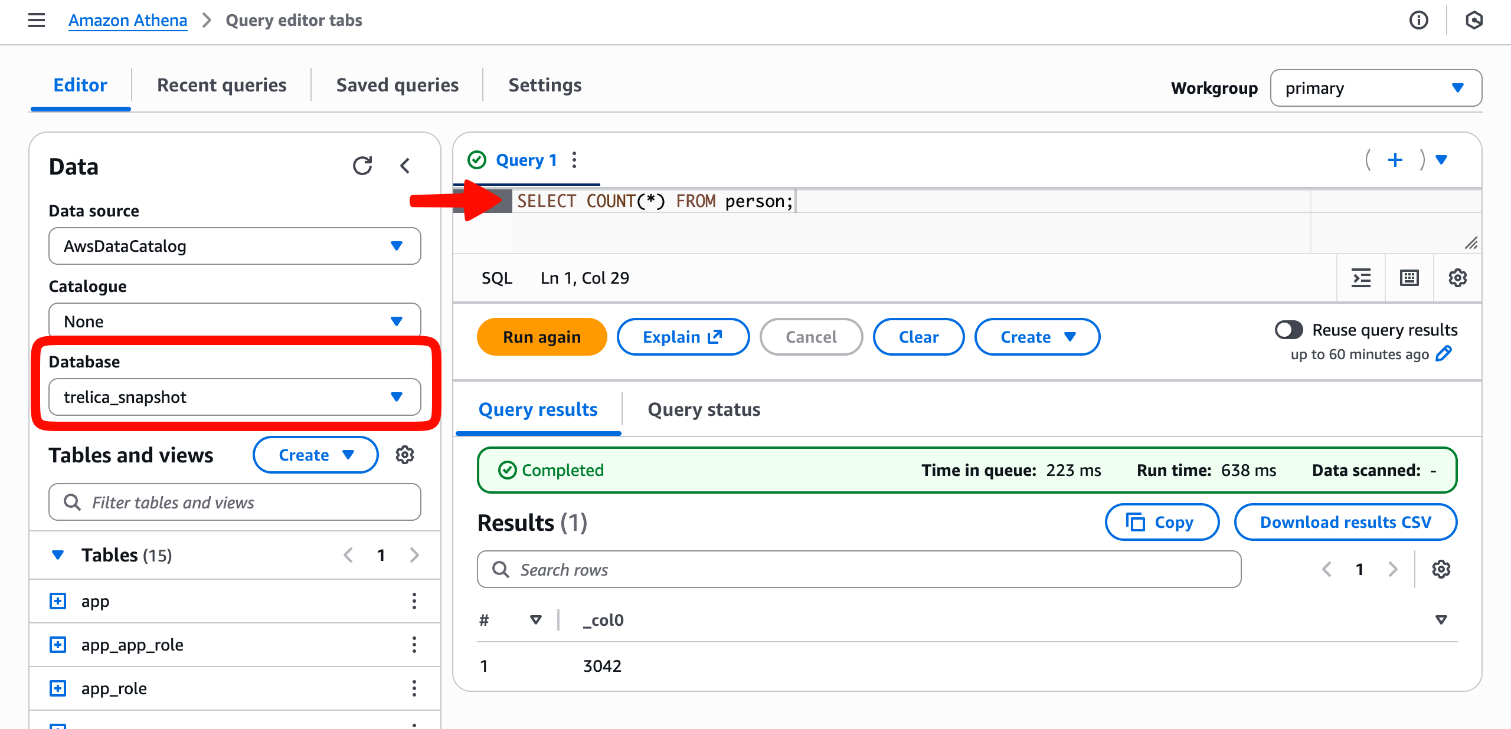Open results table preferences gear

(1441, 569)
